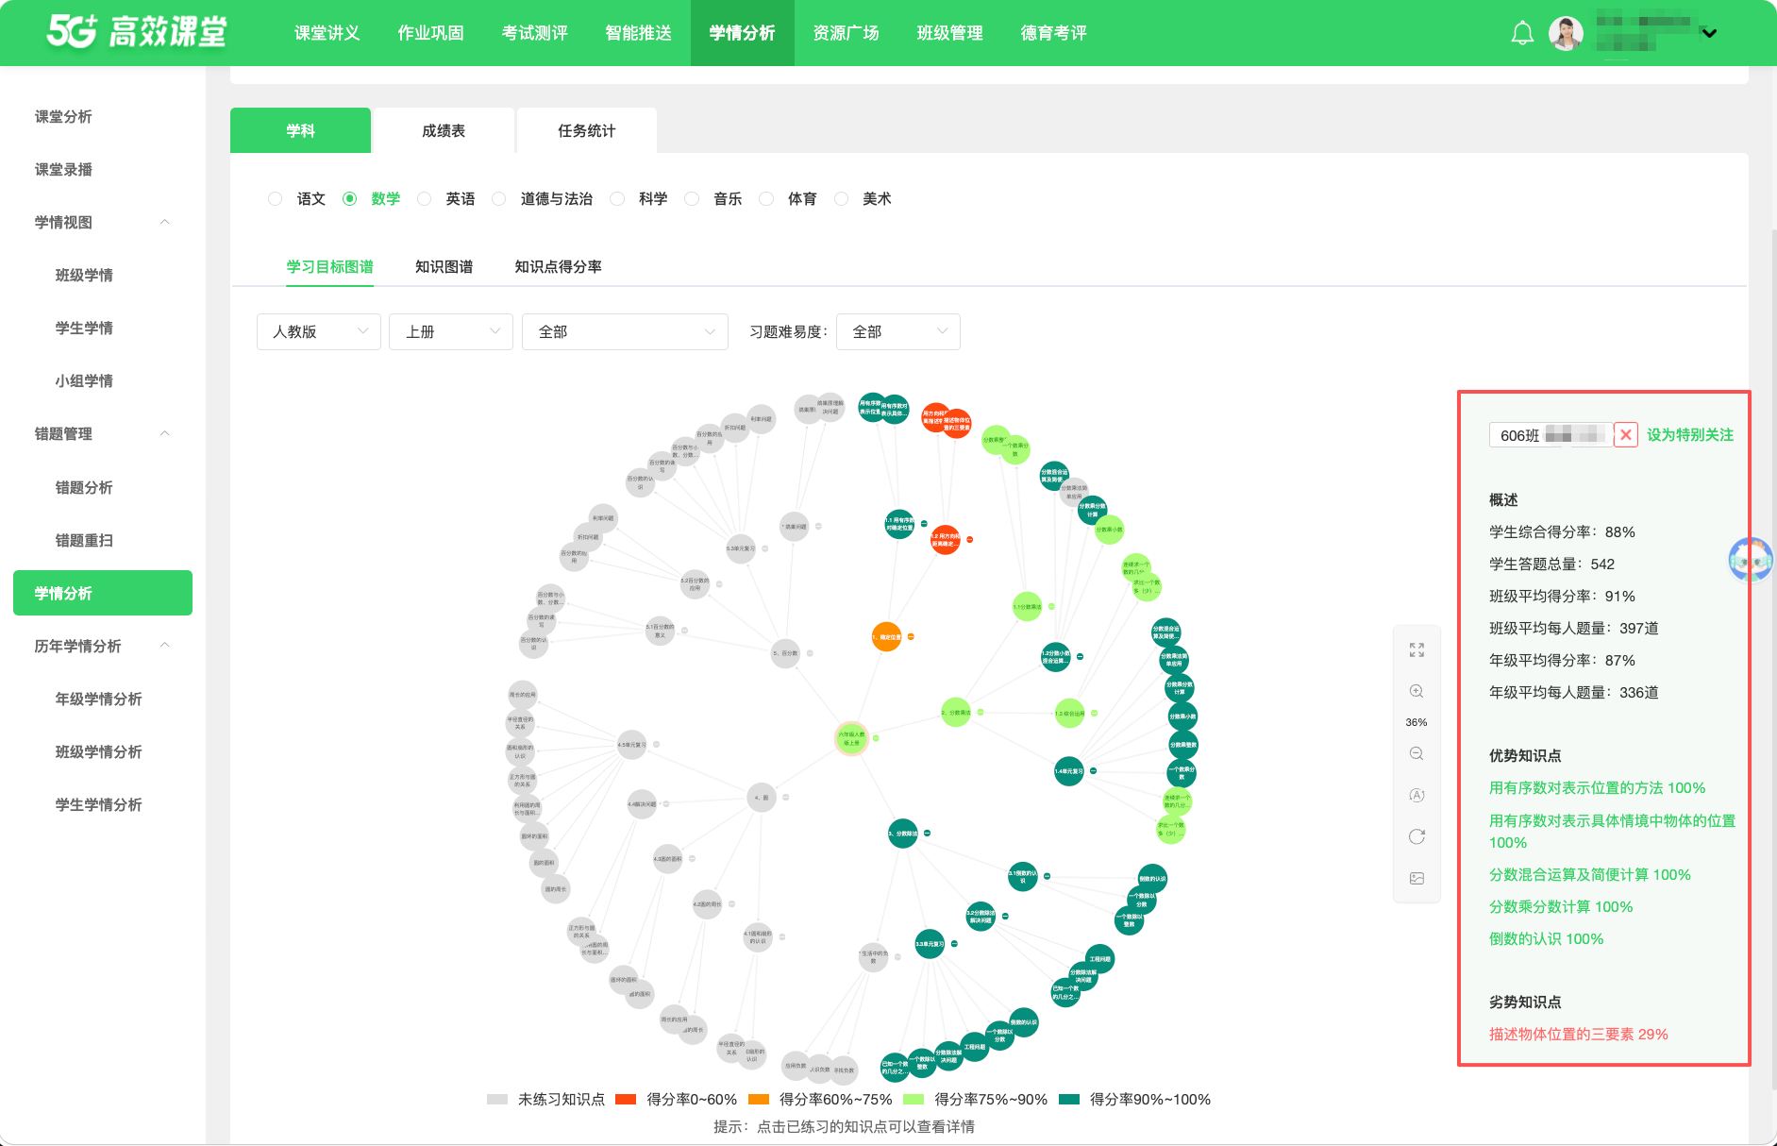This screenshot has width=1777, height=1146.
Task: Switch to the 成绩表 tab
Action: click(444, 130)
